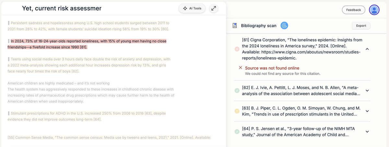
Task: Open the AI Tools menu
Action: point(192,8)
